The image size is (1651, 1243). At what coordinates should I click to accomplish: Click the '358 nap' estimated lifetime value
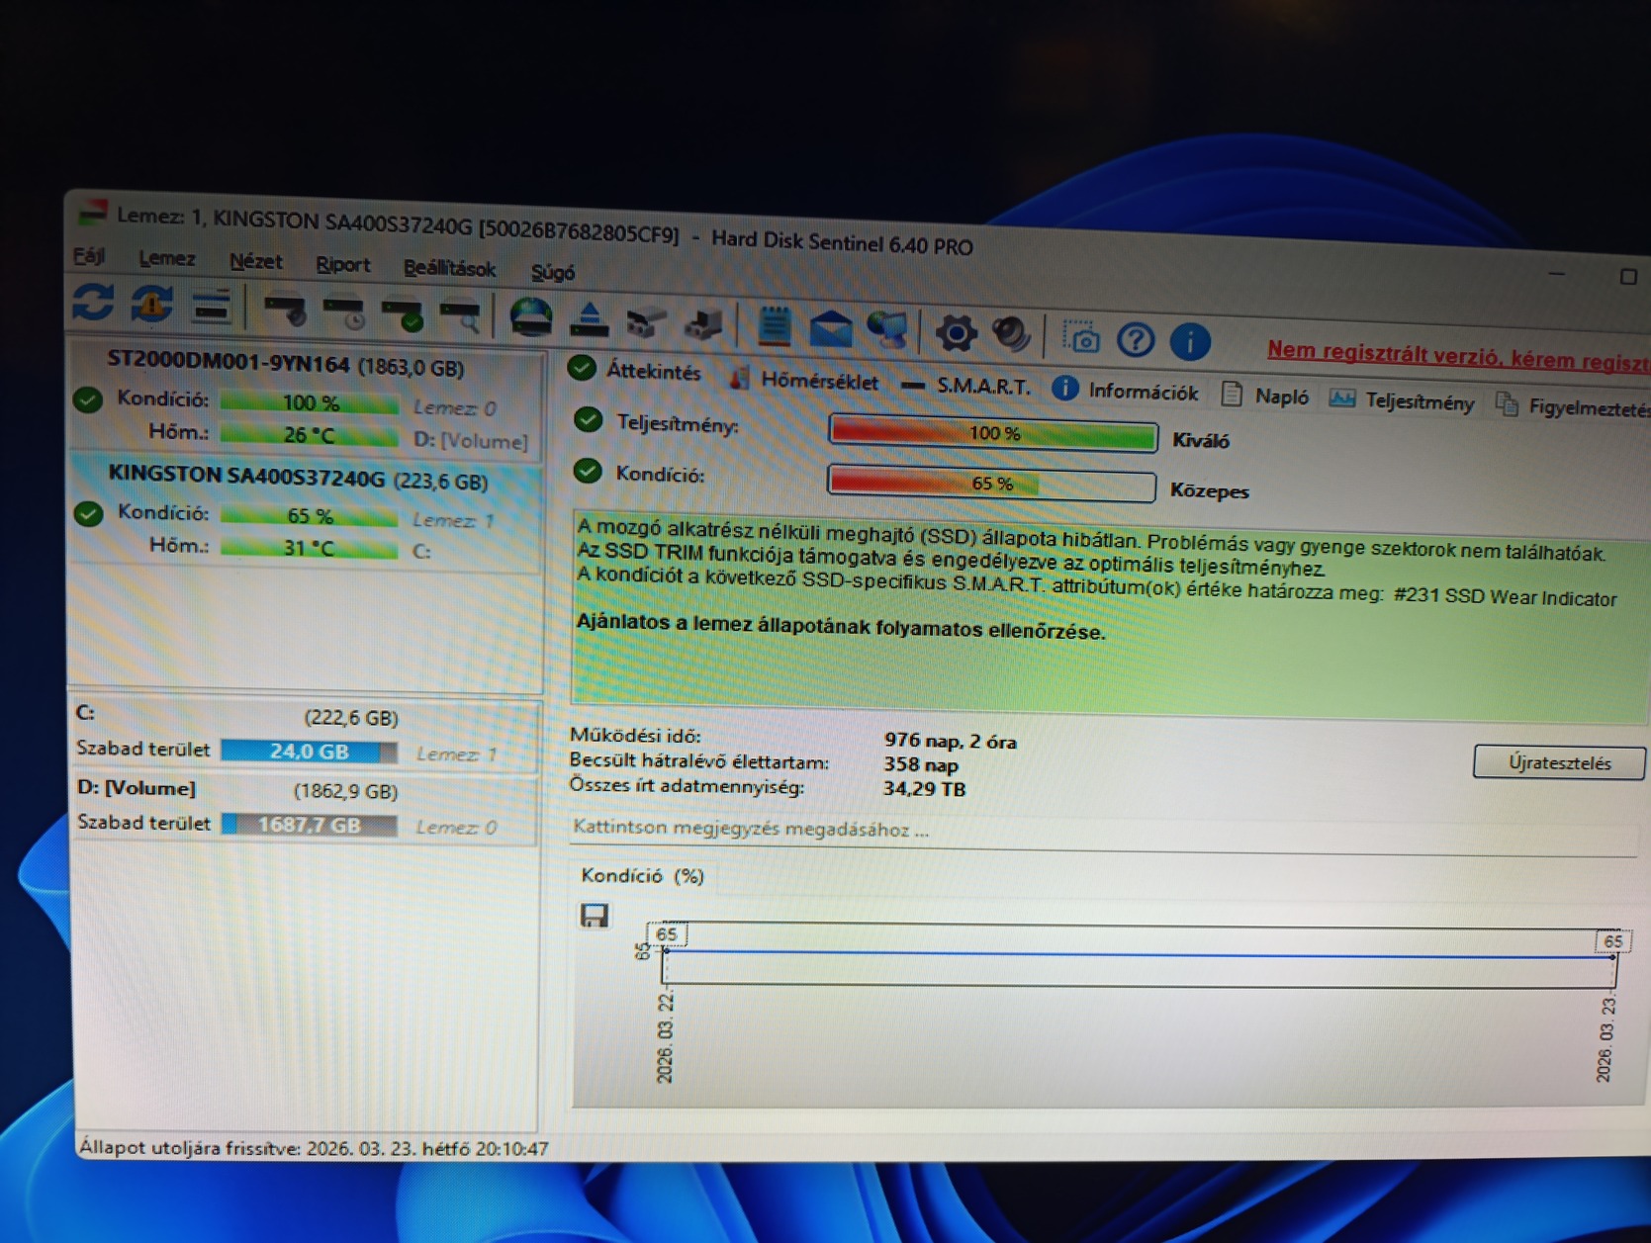pyautogui.click(x=921, y=764)
